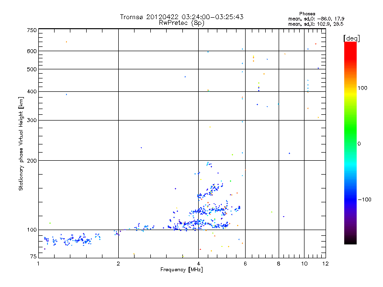Click the black bottom of the colorbar
Image resolution: width=383 pixels, height=287 pixels.
coord(350,242)
